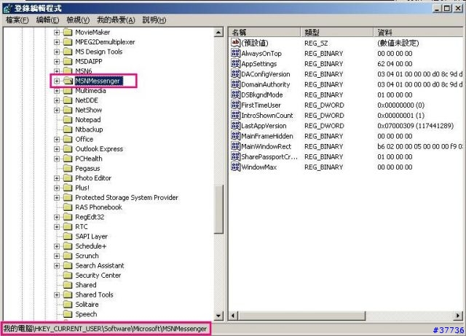The image size is (466, 336).
Task: Click the status bar registry path
Action: (105, 329)
